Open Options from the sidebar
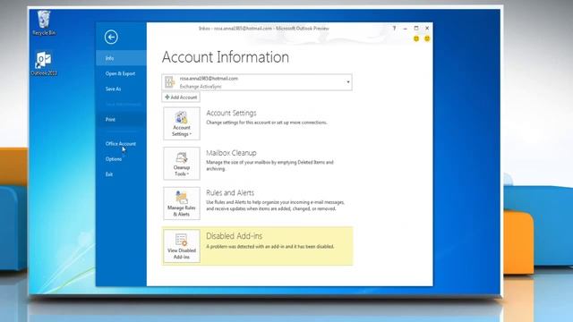The width and height of the screenshot is (573, 322). 122,159
